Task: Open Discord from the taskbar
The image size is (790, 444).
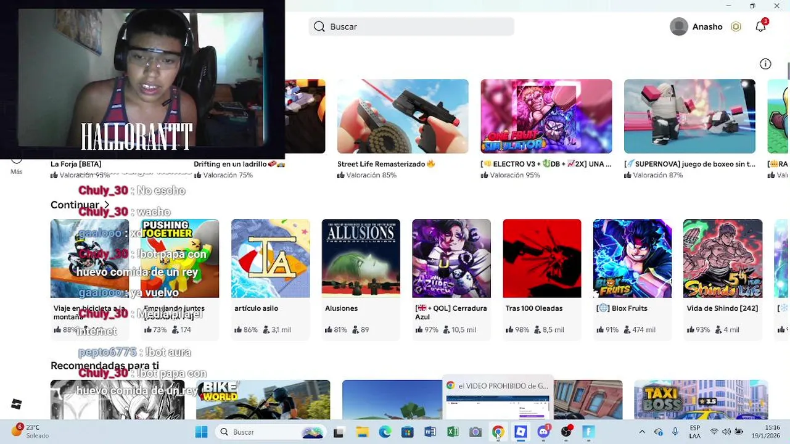Action: (543, 432)
